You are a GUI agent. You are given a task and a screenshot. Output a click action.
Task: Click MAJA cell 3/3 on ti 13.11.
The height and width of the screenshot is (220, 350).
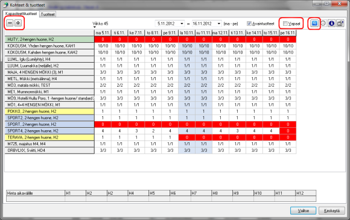[x=237, y=72]
